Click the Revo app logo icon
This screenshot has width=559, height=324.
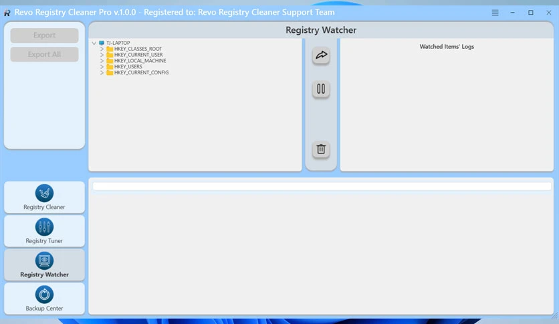(7, 13)
